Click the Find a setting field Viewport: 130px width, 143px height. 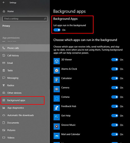click(x=25, y=19)
